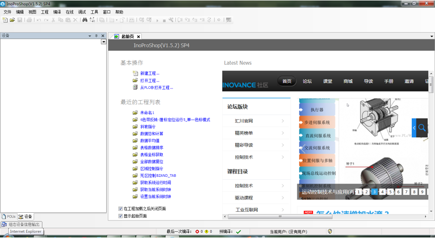This screenshot has width=435, height=239.
Task: Click the Cut scissors icon
Action: pos(53,20)
